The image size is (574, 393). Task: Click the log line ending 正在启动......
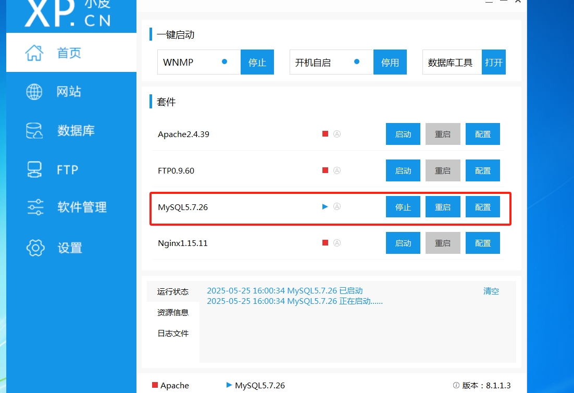point(295,301)
